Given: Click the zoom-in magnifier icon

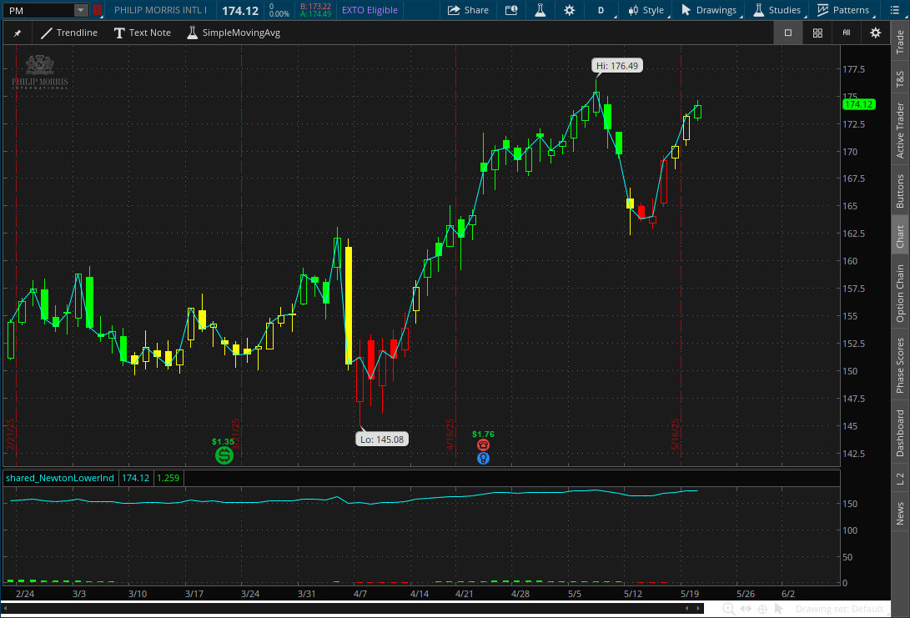Looking at the screenshot, I should 728,609.
